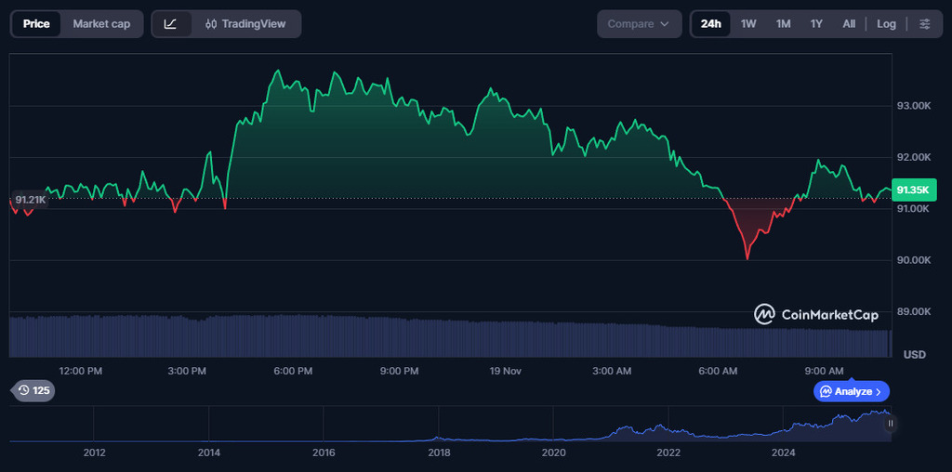Click pause handle on range navigator
952x472 pixels.
point(890,424)
